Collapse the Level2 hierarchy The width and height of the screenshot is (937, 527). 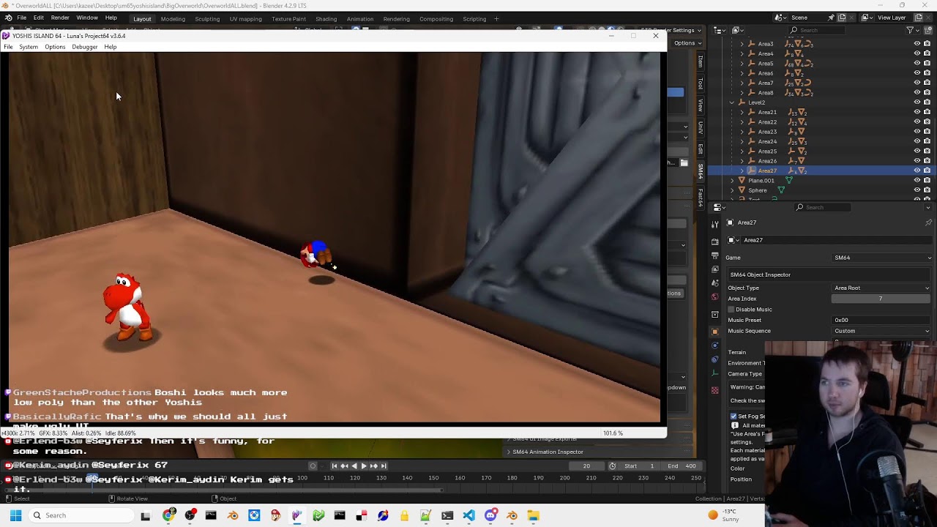pyautogui.click(x=732, y=102)
